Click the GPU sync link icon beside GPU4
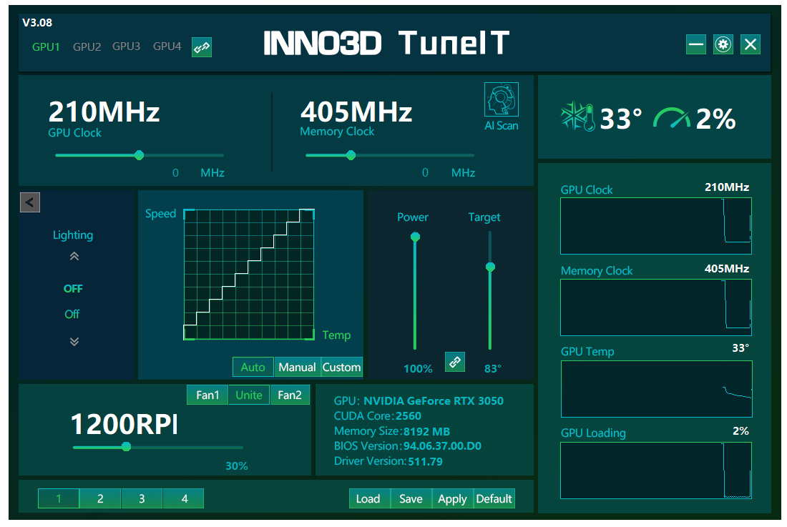This screenshot has width=787, height=527. tap(201, 47)
